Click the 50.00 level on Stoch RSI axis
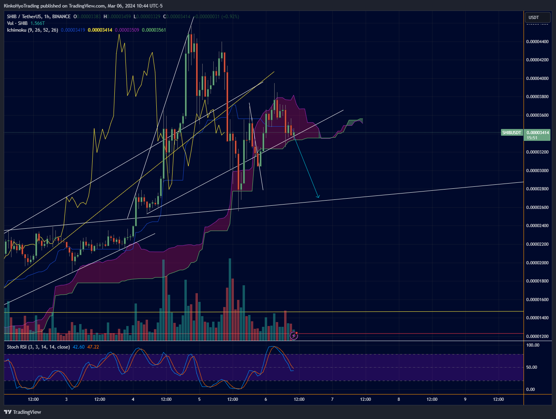 point(531,367)
